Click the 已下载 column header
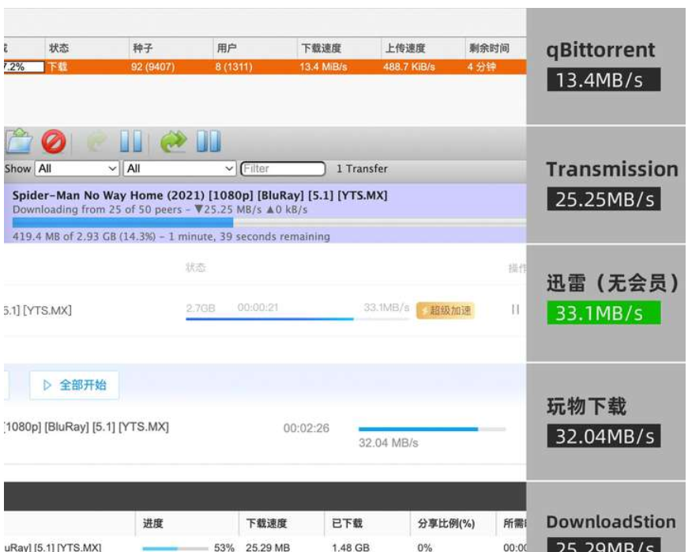This screenshot has height=552, width=688. [367, 524]
